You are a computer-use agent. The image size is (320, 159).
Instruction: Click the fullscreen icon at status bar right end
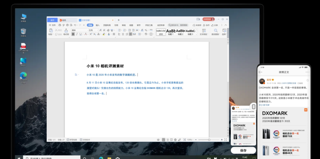(x=225, y=140)
